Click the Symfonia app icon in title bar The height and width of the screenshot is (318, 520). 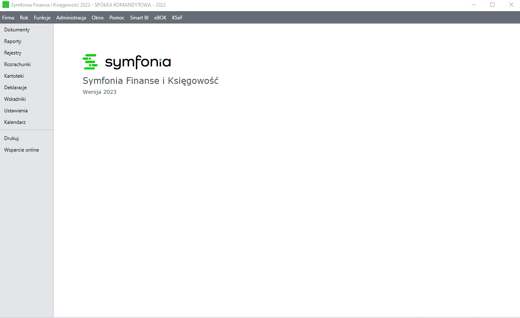[6, 5]
